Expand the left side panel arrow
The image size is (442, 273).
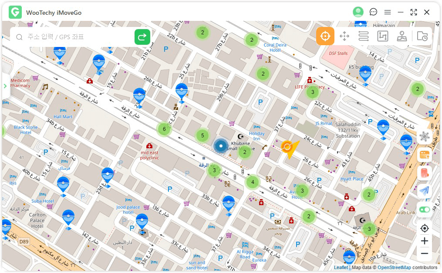[x=5, y=86]
